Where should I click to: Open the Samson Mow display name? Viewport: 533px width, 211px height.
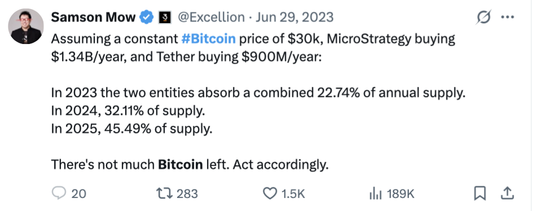93,17
